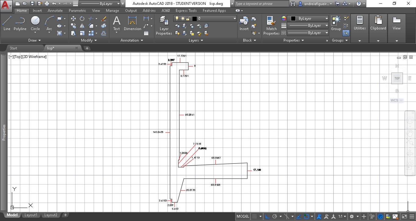The height and width of the screenshot is (221, 416).
Task: Switch to the Parametric tab
Action: [77, 11]
